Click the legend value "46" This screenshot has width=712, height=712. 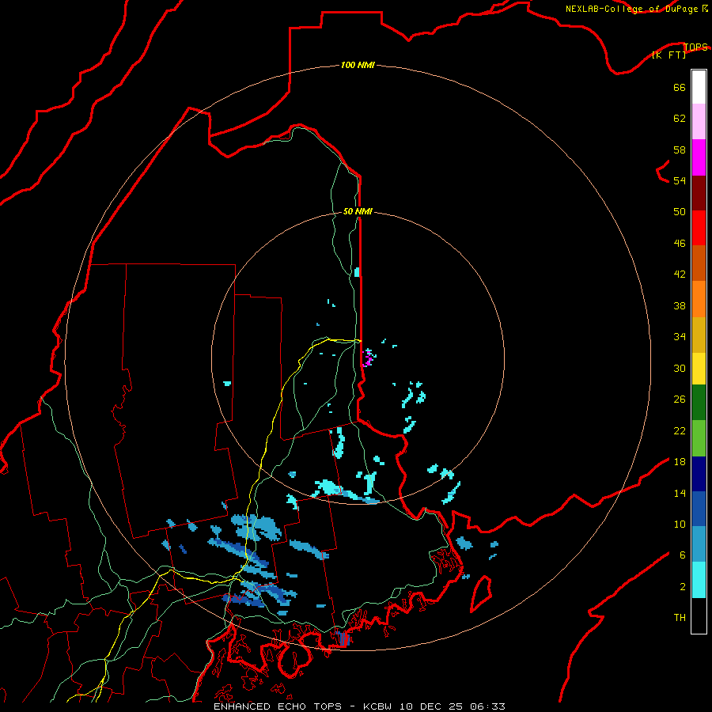tap(680, 244)
